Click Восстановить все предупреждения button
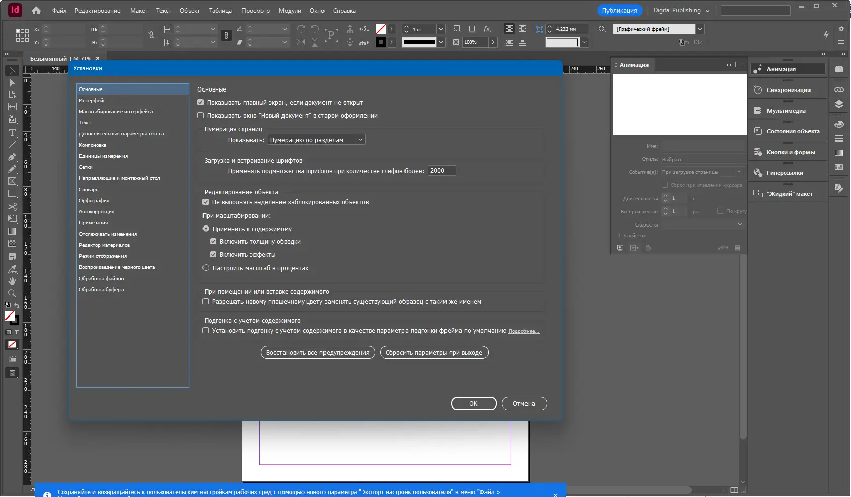851x497 pixels. 318,352
